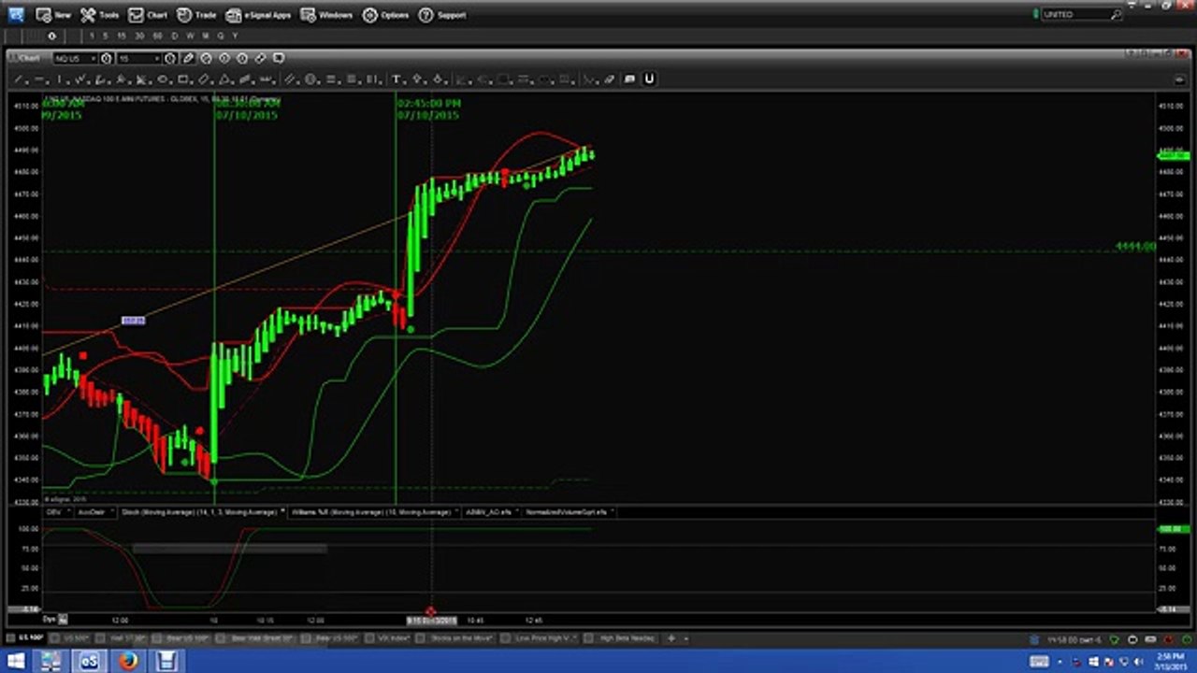This screenshot has width=1197, height=673.
Task: Click the chart tag icon
Action: click(260, 58)
